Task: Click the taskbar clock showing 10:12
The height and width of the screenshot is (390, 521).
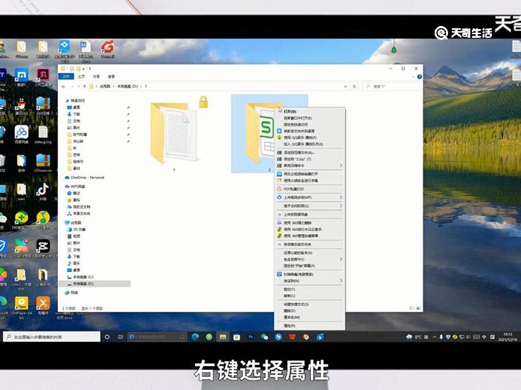Action: (508, 337)
